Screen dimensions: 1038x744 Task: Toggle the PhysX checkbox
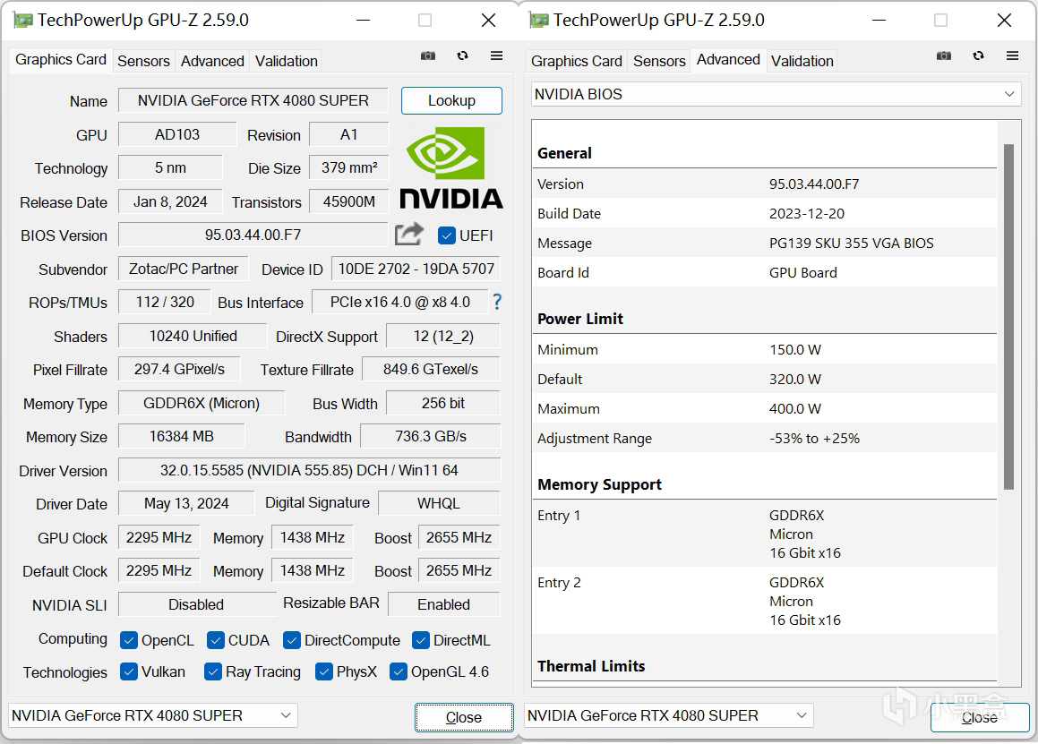[x=323, y=671]
